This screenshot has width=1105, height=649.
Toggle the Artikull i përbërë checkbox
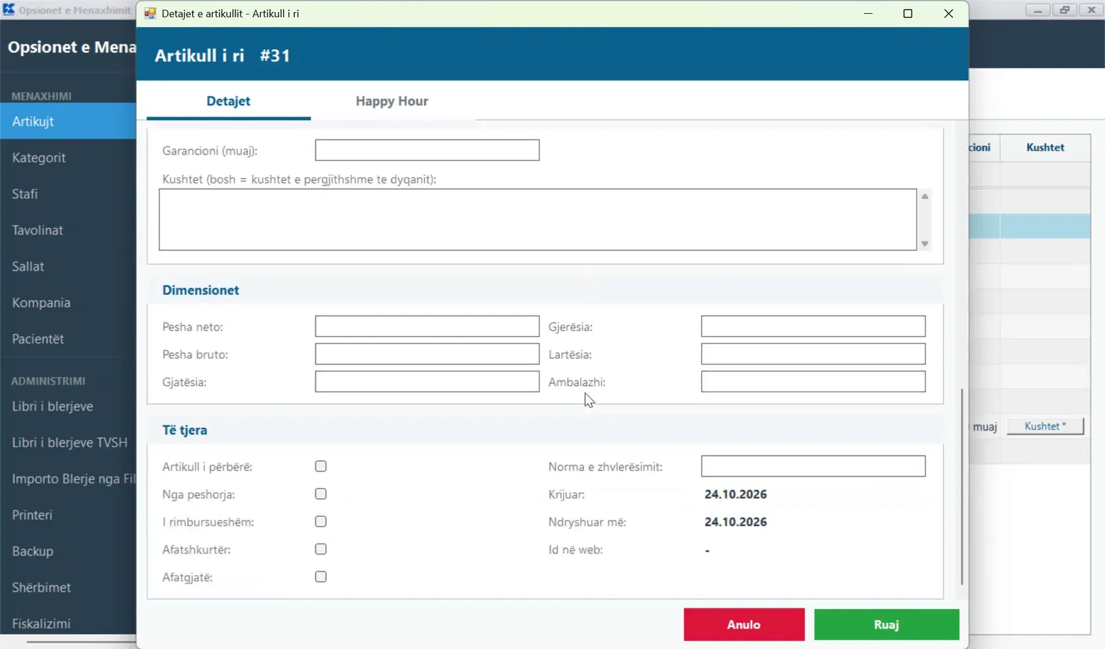point(320,466)
